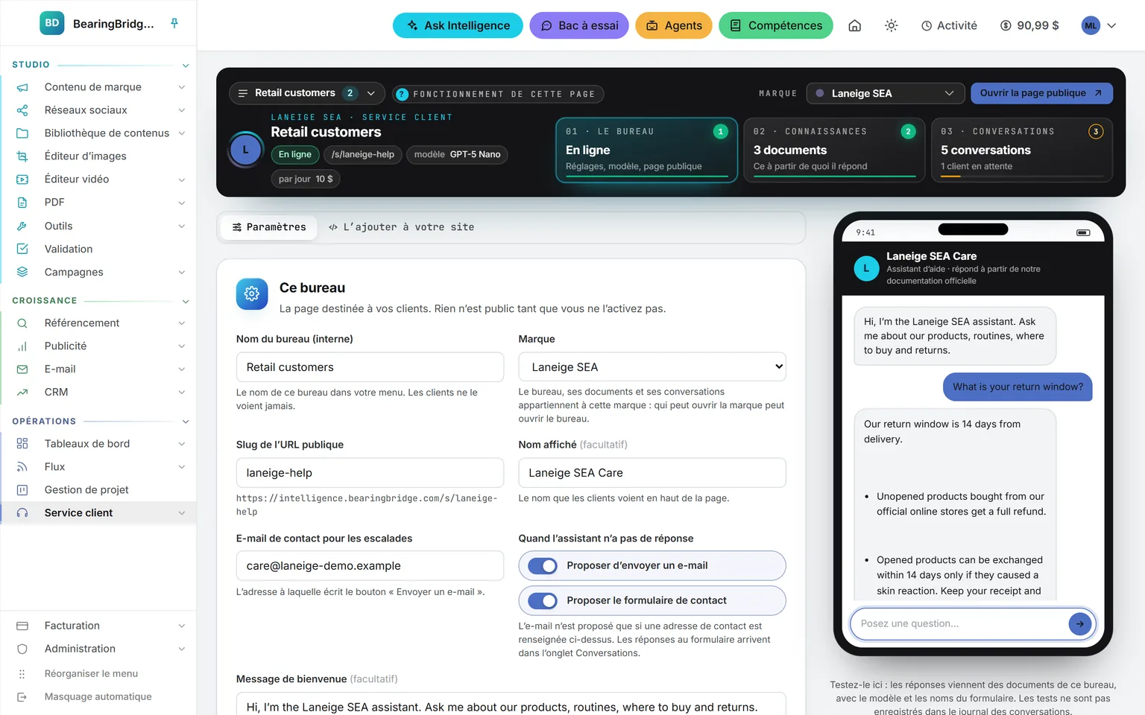Click the Campagnes layers icon
The image size is (1145, 715).
(x=22, y=272)
